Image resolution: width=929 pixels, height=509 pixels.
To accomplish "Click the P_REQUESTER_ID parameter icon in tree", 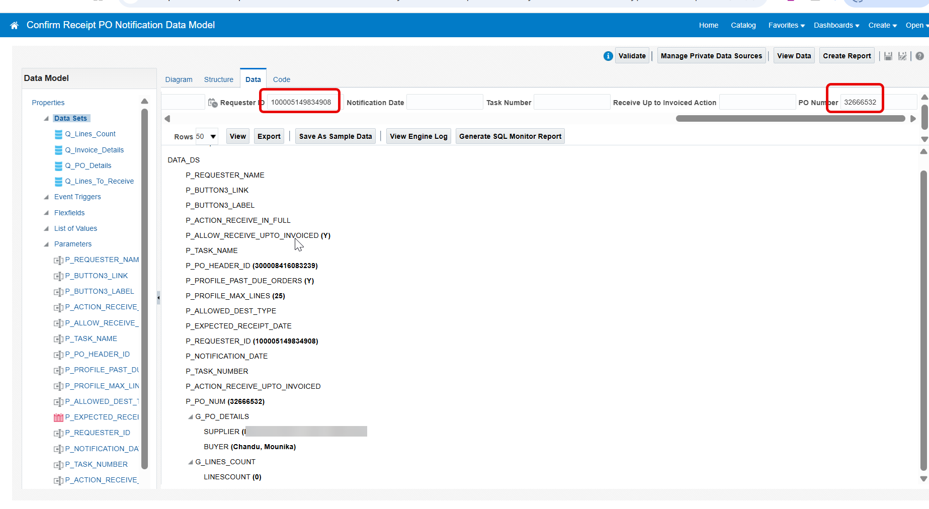I will [58, 433].
